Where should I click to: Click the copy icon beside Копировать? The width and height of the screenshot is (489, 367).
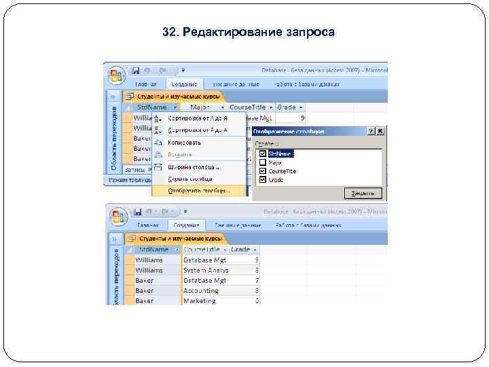[x=158, y=143]
